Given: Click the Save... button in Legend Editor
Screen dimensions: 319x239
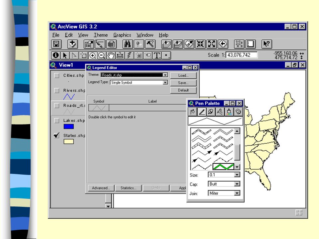Looking at the screenshot, I should (x=183, y=83).
